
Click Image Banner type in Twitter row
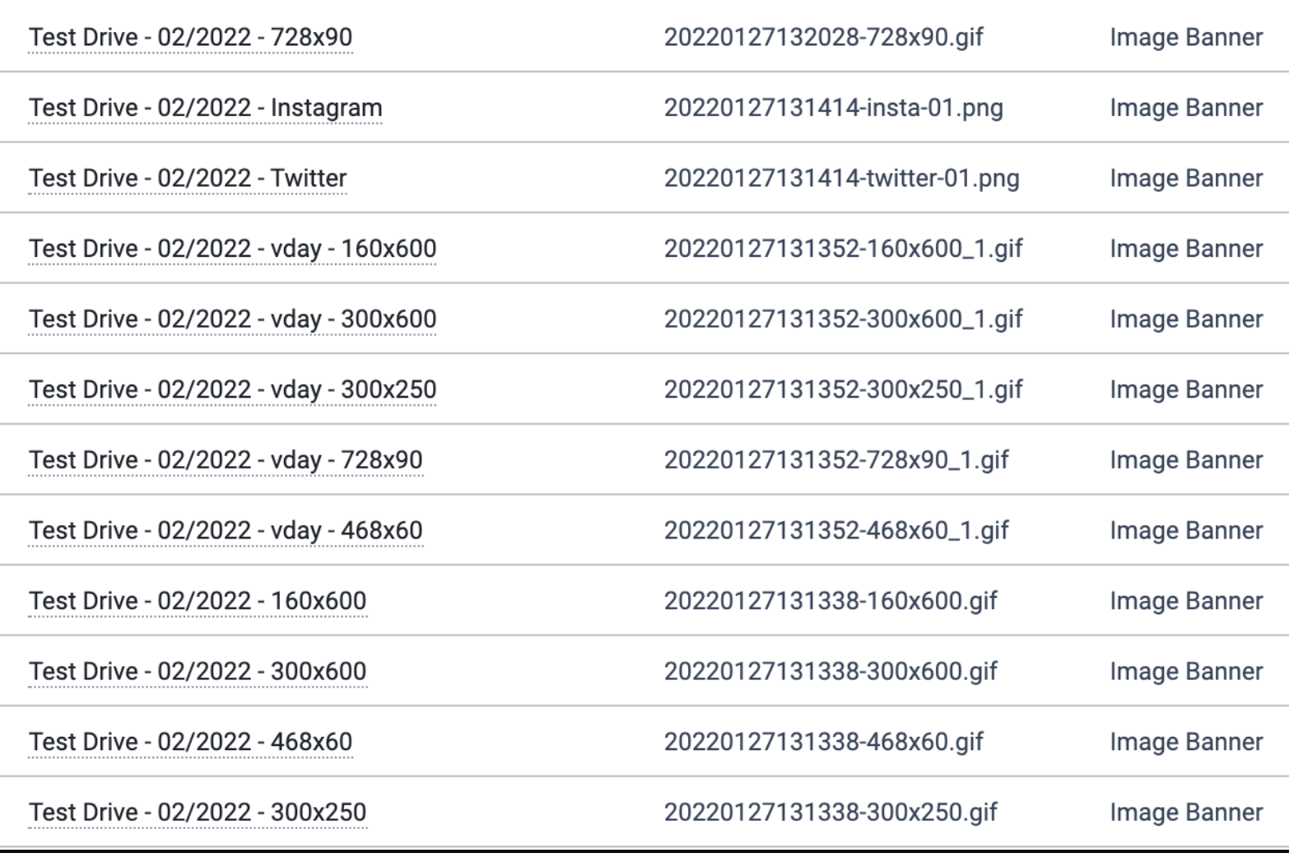(x=1186, y=178)
